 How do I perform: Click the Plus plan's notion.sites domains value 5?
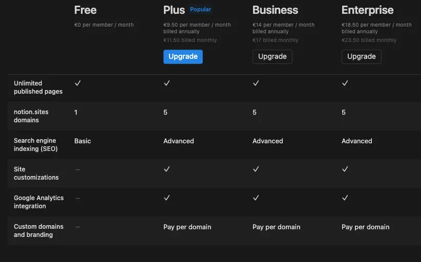165,113
